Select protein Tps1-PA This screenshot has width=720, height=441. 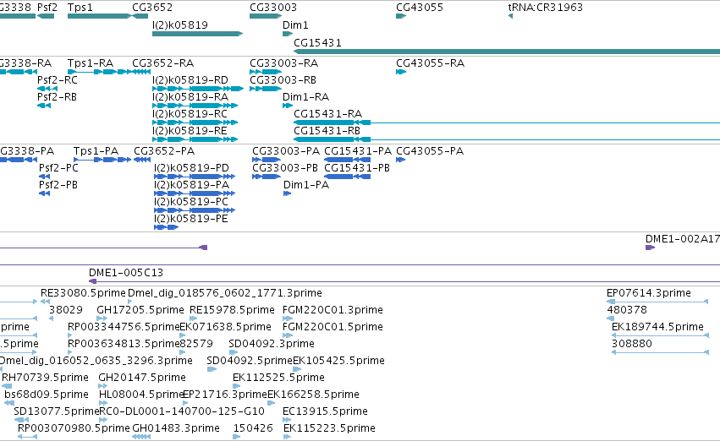(102, 160)
